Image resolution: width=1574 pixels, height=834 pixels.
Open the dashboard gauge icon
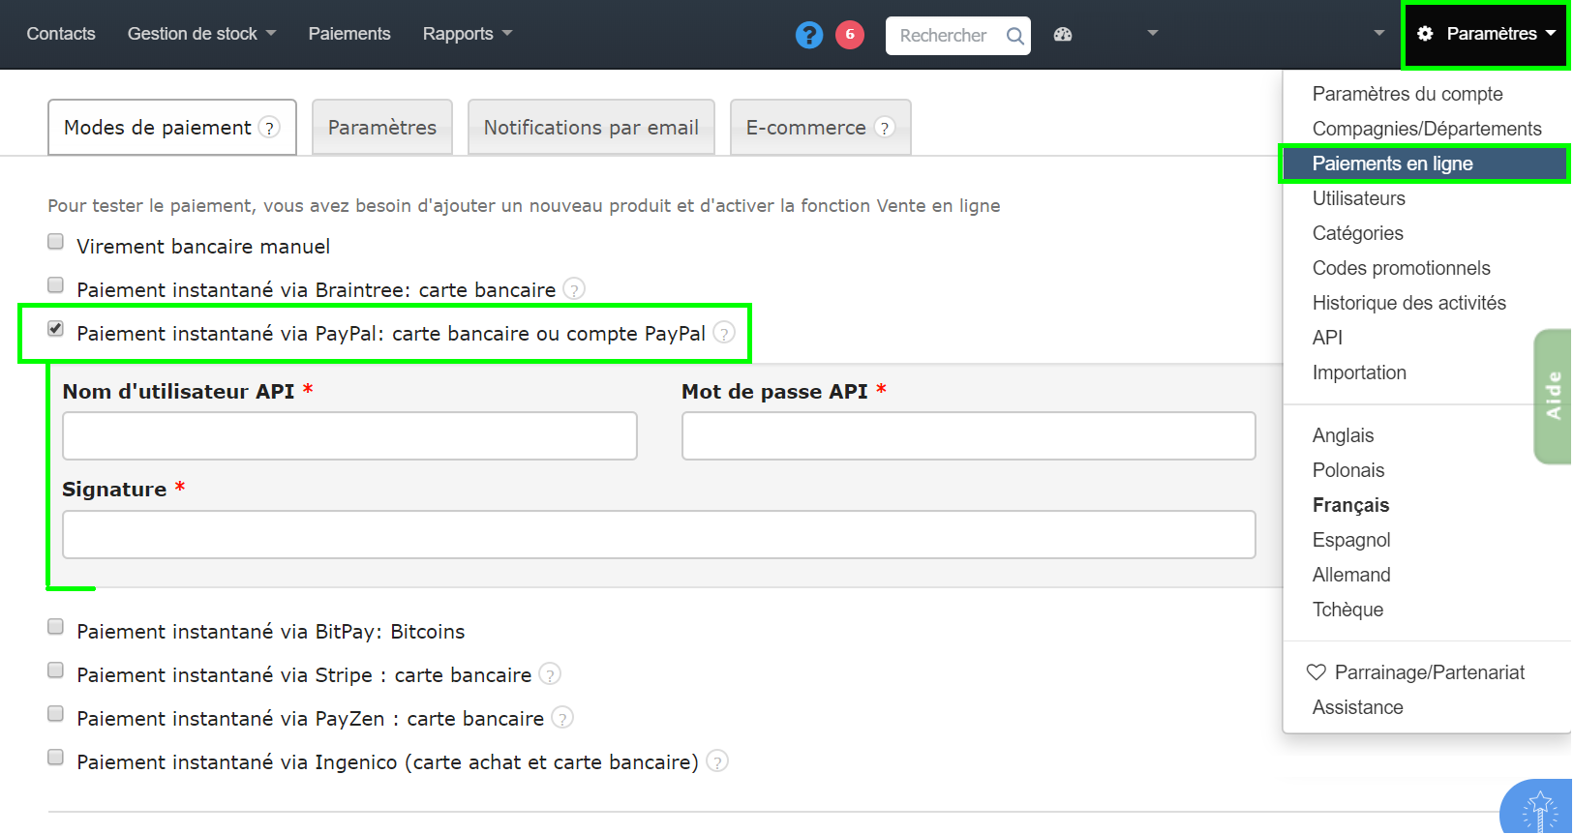pyautogui.click(x=1063, y=35)
